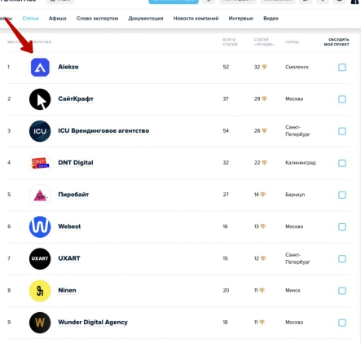Screen dimensions: 361x343
Task: Open the Видео tab
Action: [x=271, y=19]
